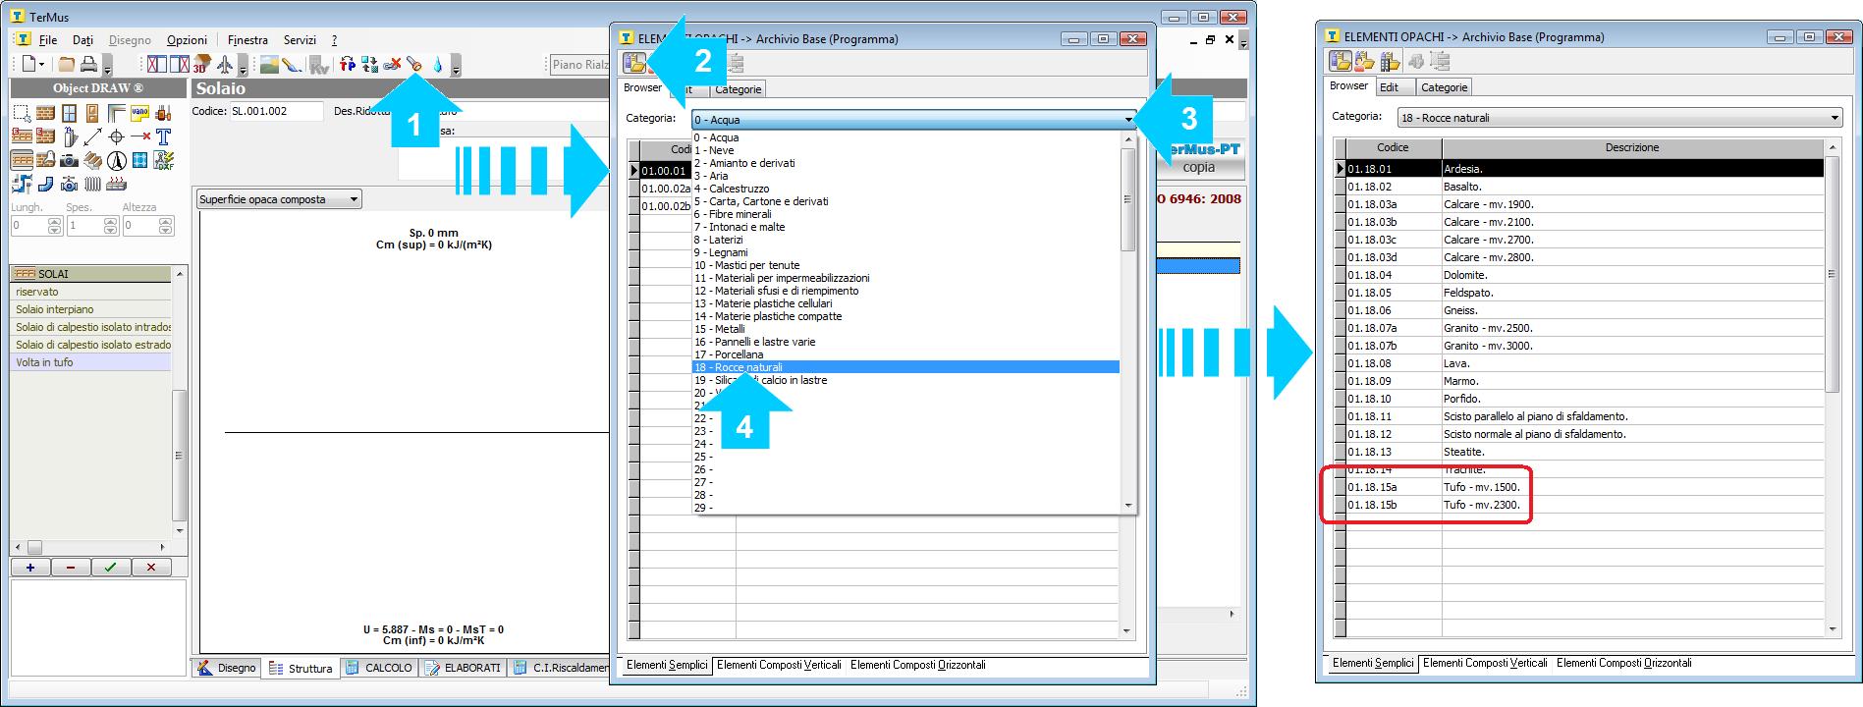This screenshot has width=1863, height=707.
Task: Select the north compass tool icon
Action: click(116, 160)
